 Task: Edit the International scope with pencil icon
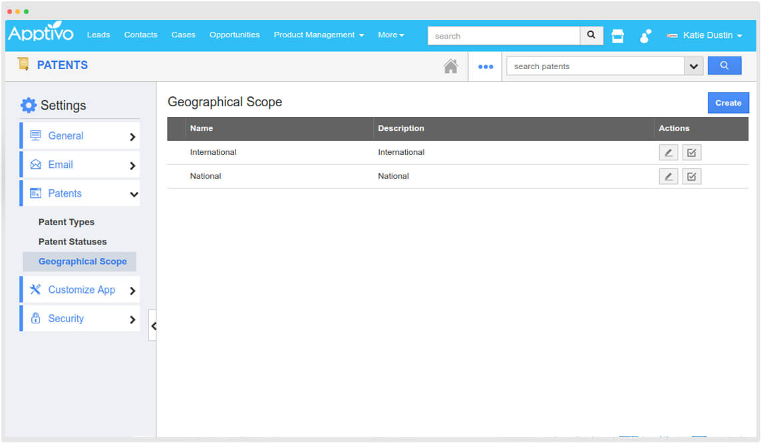(x=668, y=152)
